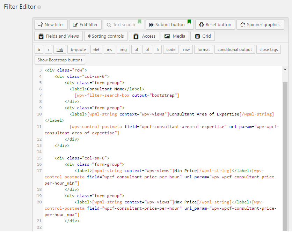Open the Bootstrap Grid button
The image size is (292, 232).
coord(203,36)
